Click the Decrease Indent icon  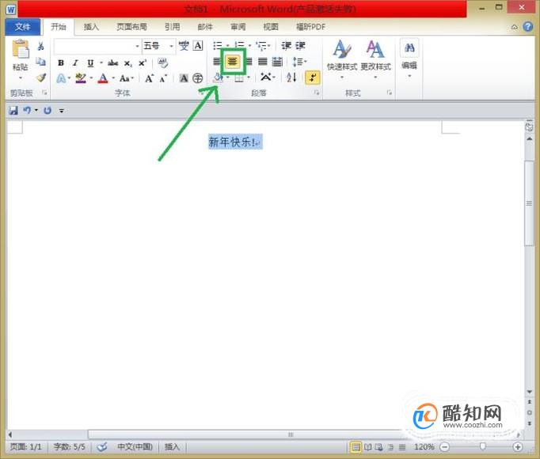point(286,45)
